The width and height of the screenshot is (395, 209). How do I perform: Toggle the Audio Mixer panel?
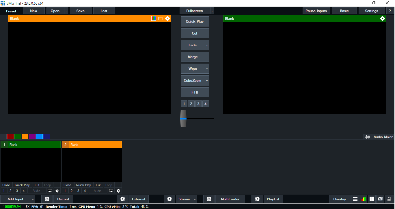point(379,137)
